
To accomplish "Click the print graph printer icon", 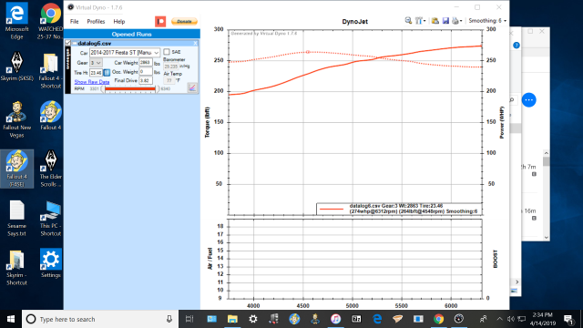I will pos(455,21).
